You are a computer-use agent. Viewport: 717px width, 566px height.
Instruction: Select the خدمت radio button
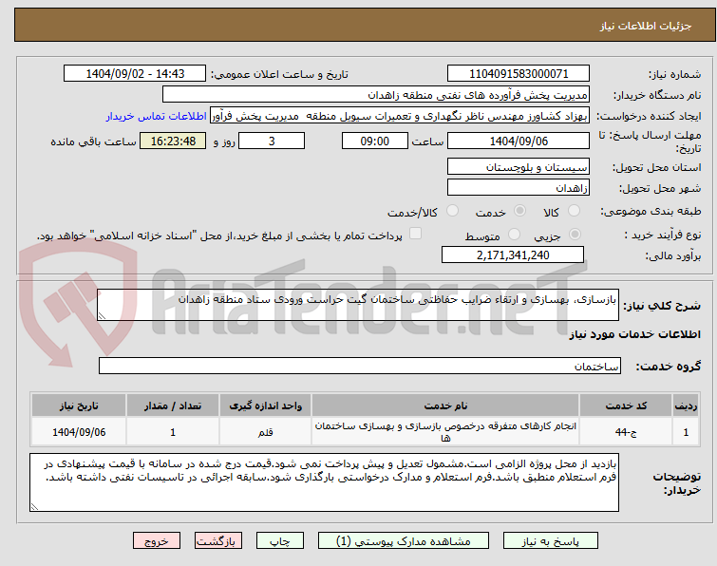(x=519, y=211)
